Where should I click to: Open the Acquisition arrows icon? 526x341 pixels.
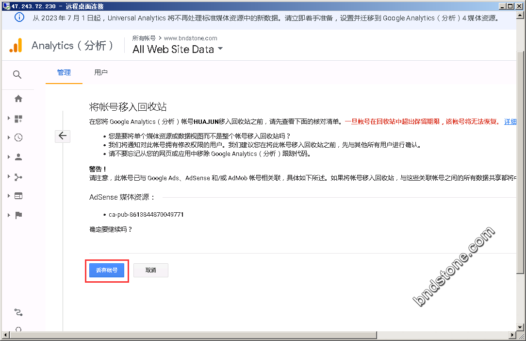18,177
